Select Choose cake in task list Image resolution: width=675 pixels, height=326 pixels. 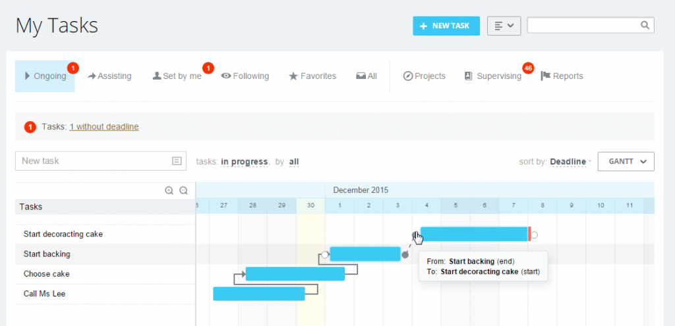click(47, 274)
